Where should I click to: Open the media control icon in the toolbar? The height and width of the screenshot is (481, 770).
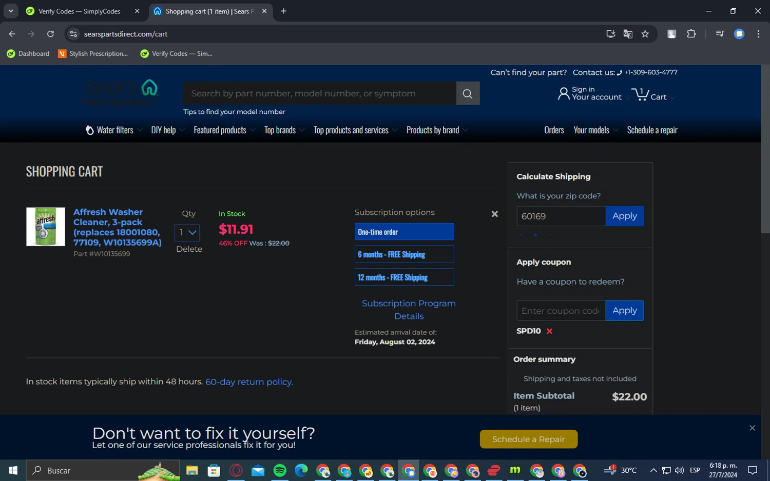pos(720,34)
